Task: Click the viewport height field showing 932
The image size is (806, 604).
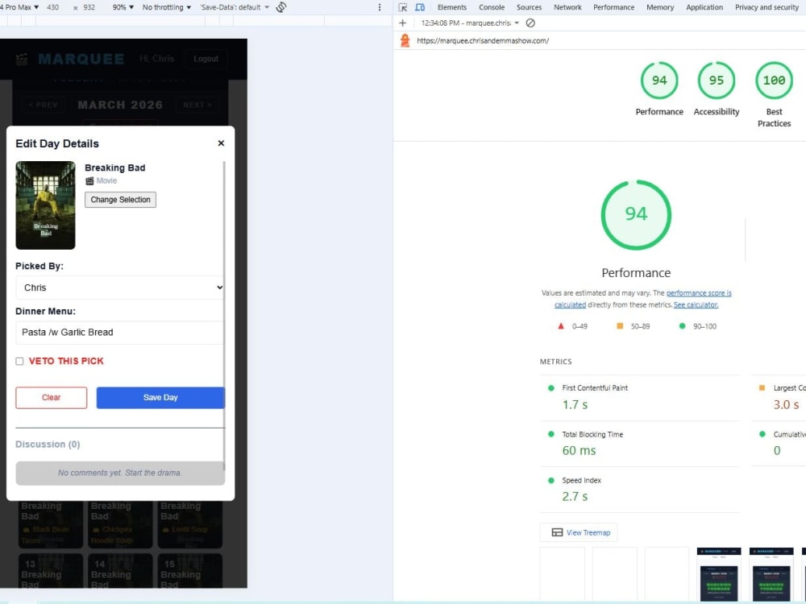Action: 89,7
